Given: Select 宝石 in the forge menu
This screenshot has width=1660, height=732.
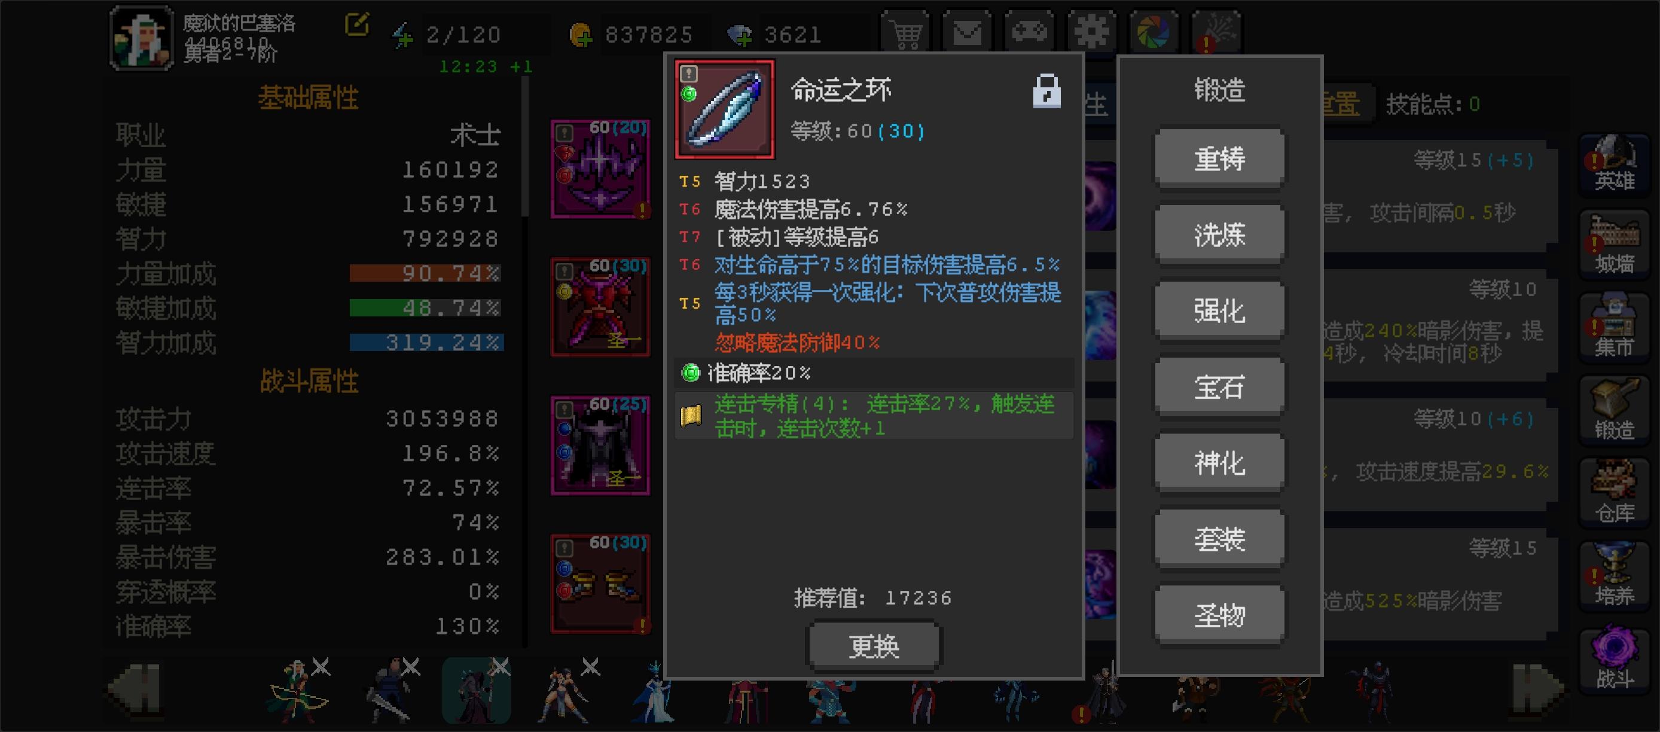Looking at the screenshot, I should [1219, 386].
